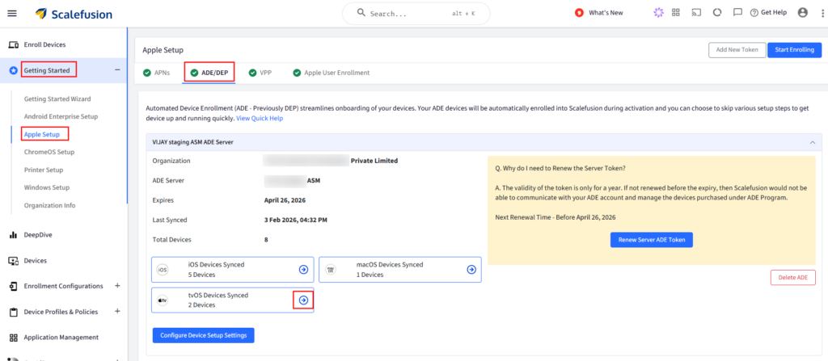Expand Enrollment Configurations section
The height and width of the screenshot is (361, 828).
pyautogui.click(x=117, y=286)
